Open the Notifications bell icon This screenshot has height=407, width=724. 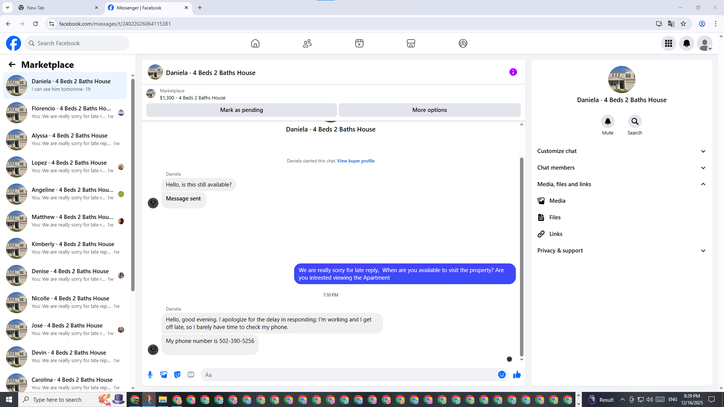point(687,43)
